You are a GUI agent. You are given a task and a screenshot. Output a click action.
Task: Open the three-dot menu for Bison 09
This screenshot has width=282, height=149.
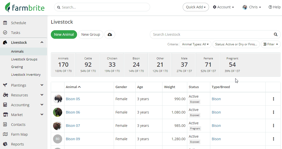click(x=273, y=139)
